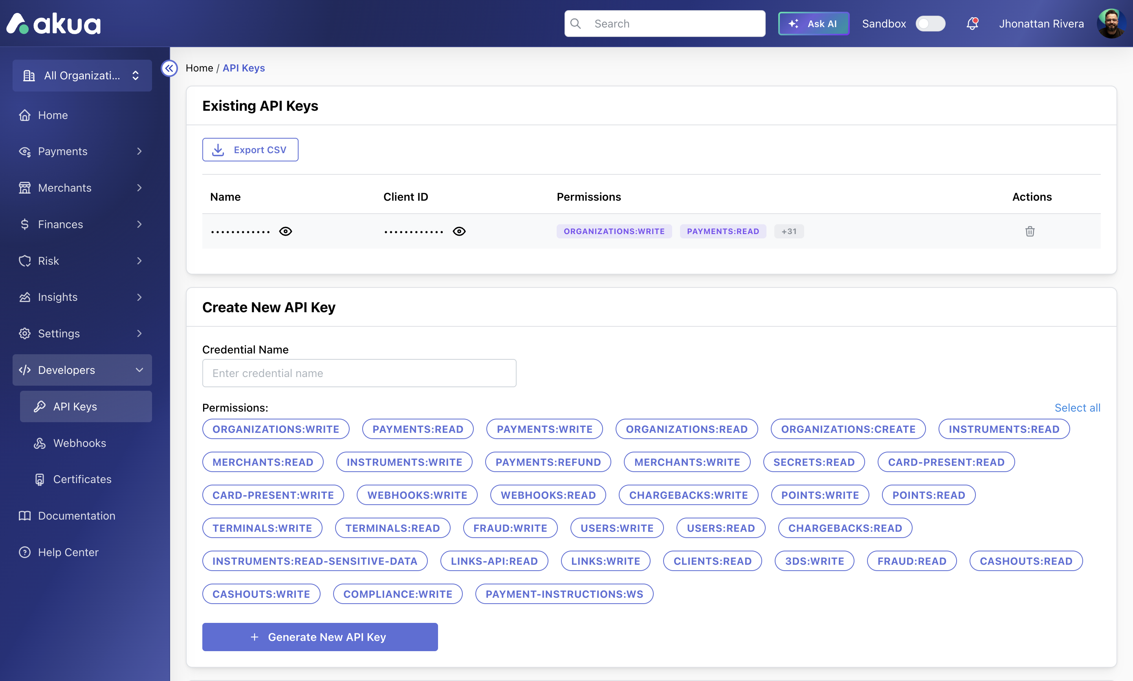Toggle the Sandbox switch
Viewport: 1133px width, 681px height.
click(930, 24)
